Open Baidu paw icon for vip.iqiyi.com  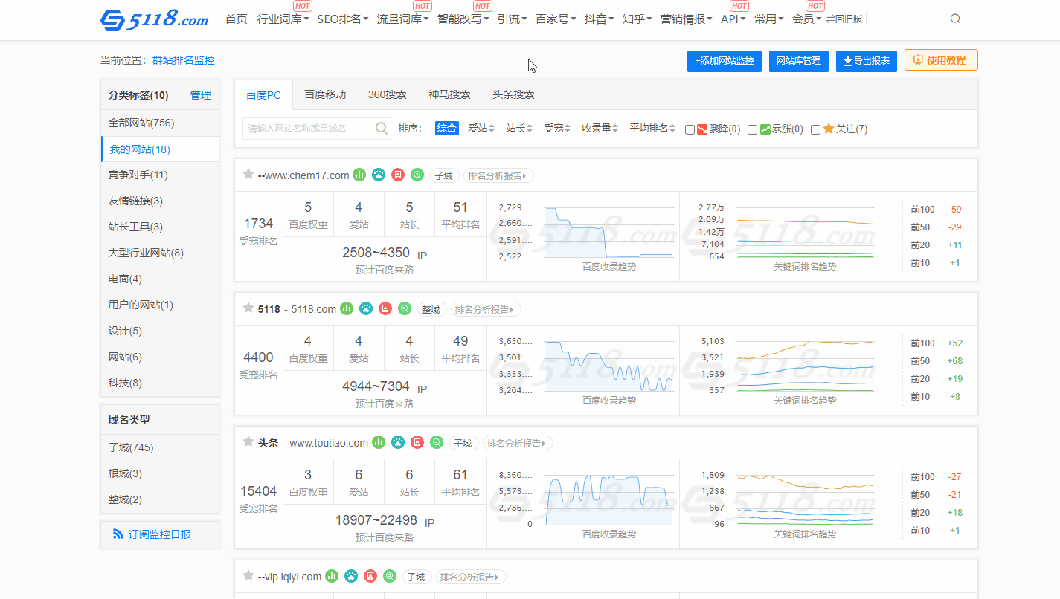point(351,576)
